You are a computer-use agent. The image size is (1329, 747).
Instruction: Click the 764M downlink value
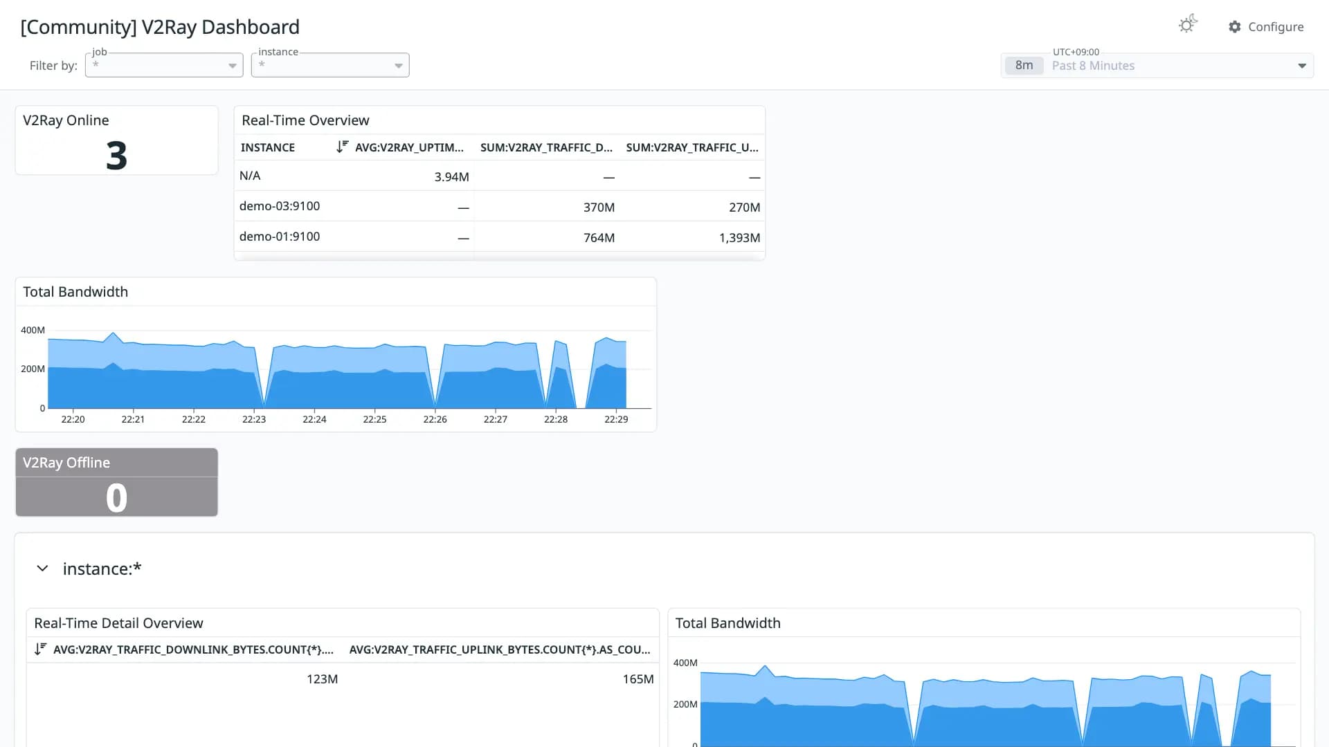599,238
